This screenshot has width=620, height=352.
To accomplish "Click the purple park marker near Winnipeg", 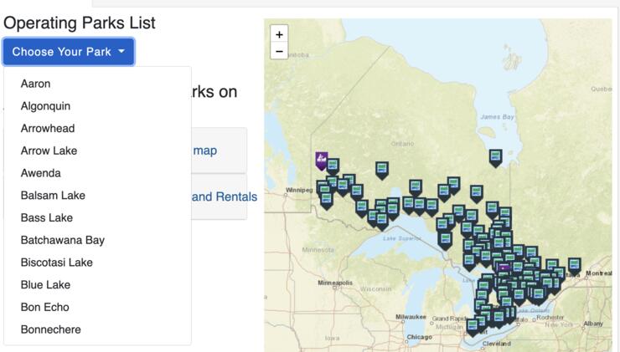I will pyautogui.click(x=321, y=159).
